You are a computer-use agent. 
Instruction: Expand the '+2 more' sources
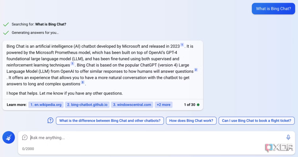click(x=164, y=105)
